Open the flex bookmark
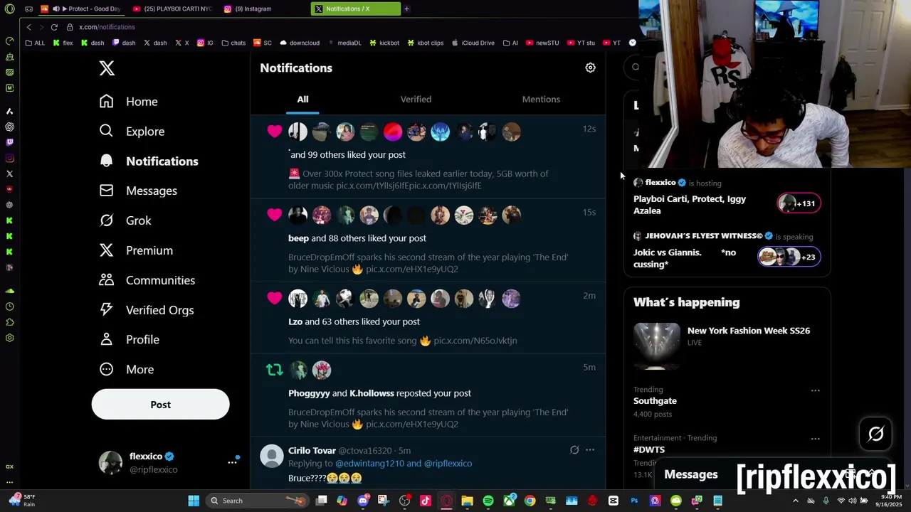This screenshot has width=911, height=512. pos(63,43)
